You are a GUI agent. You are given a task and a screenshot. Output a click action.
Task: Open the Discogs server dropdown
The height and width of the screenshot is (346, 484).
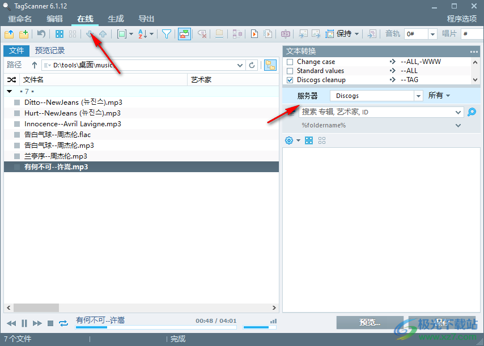pyautogui.click(x=418, y=95)
